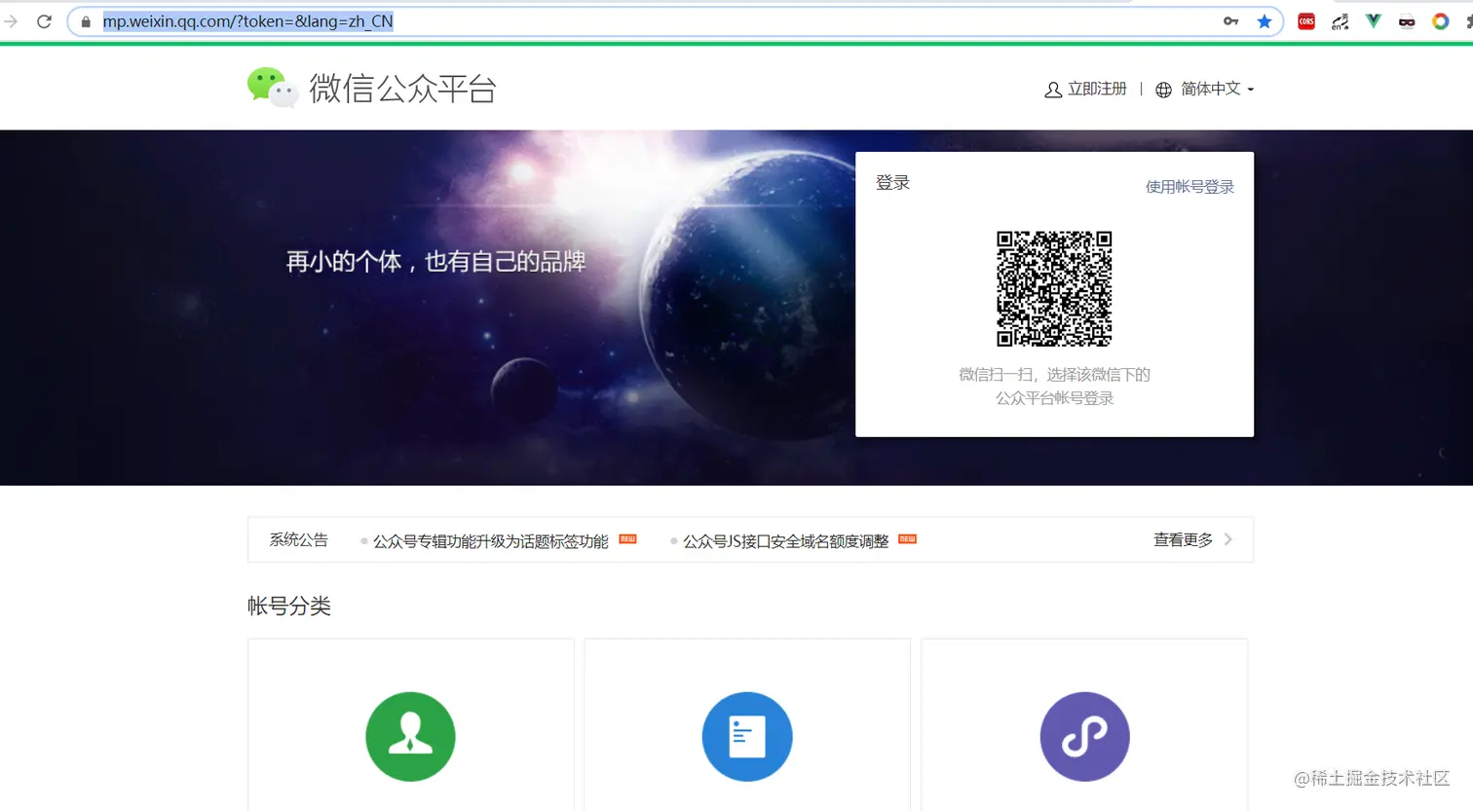Open the 简体中文 language dropdown
The image size is (1473, 811).
(1218, 89)
